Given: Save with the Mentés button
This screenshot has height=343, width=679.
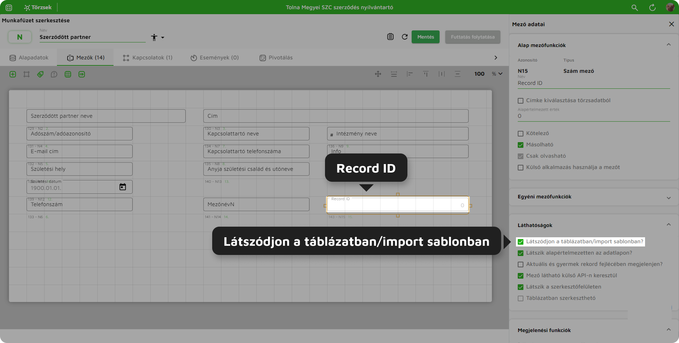Looking at the screenshot, I should click(x=425, y=37).
